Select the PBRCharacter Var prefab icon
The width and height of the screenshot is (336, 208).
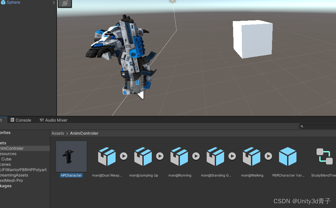288,156
